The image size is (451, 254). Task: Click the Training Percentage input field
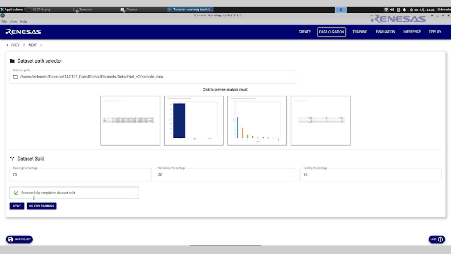80,175
